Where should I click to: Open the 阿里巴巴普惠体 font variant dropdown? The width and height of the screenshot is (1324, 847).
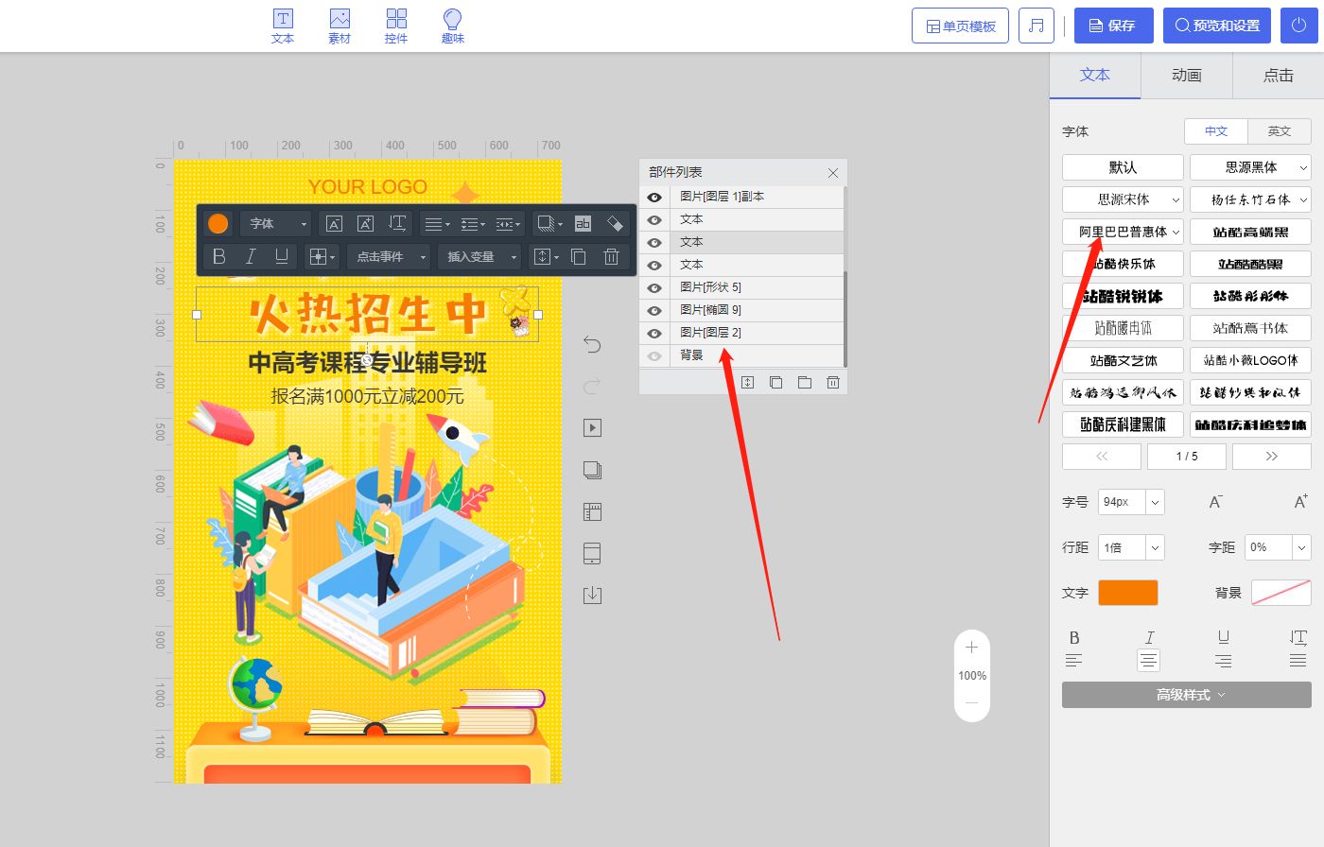click(x=1176, y=232)
